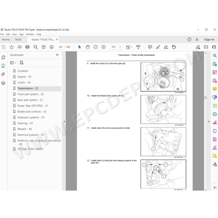Open Hydraulic systems - 35 bookmark
Viewport: 218px width, 218px height.
pyautogui.click(x=31, y=117)
